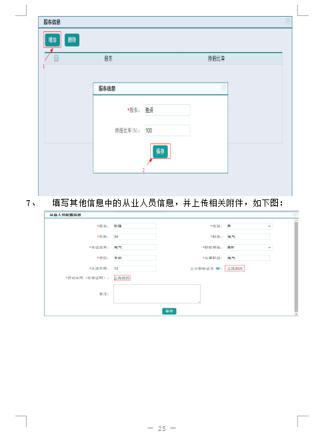Click the 持股比率 percentage input field
Image resolution: width=324 pixels, height=433 pixels.
tap(167, 130)
